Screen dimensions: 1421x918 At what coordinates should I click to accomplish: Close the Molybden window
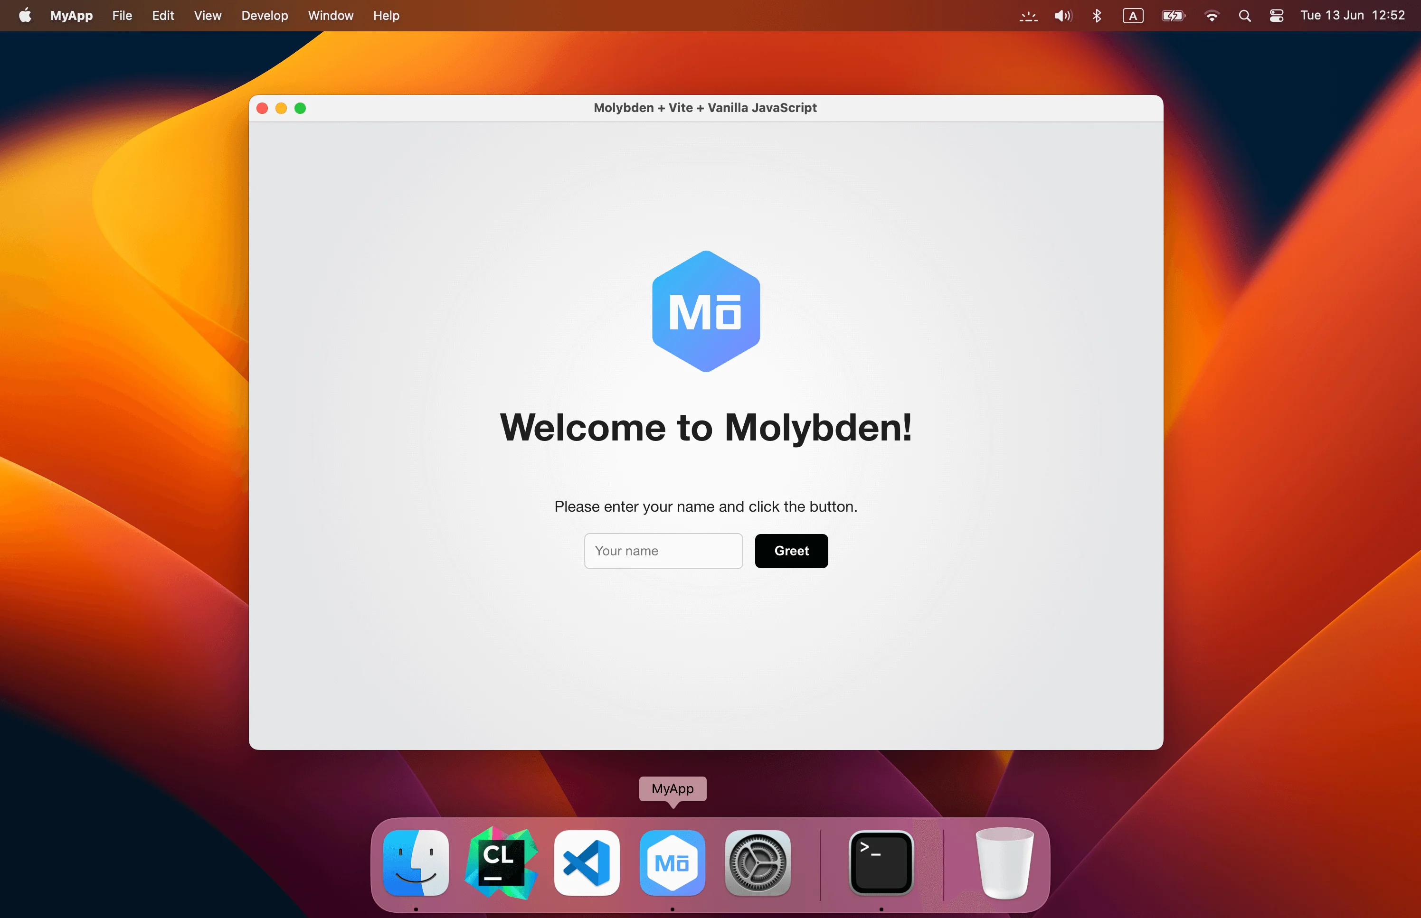pos(262,108)
